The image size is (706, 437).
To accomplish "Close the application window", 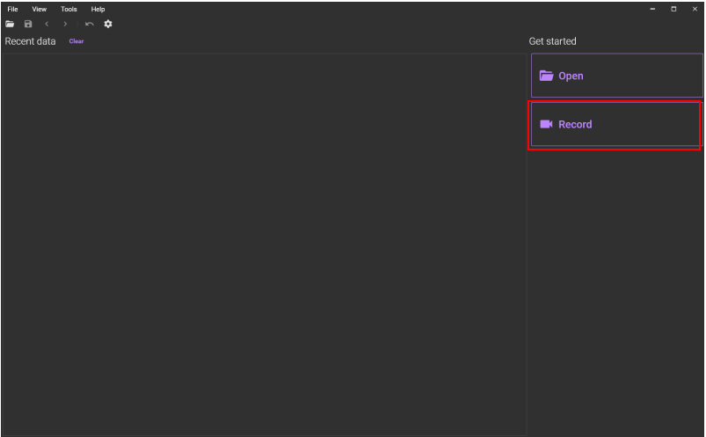I will (x=695, y=9).
